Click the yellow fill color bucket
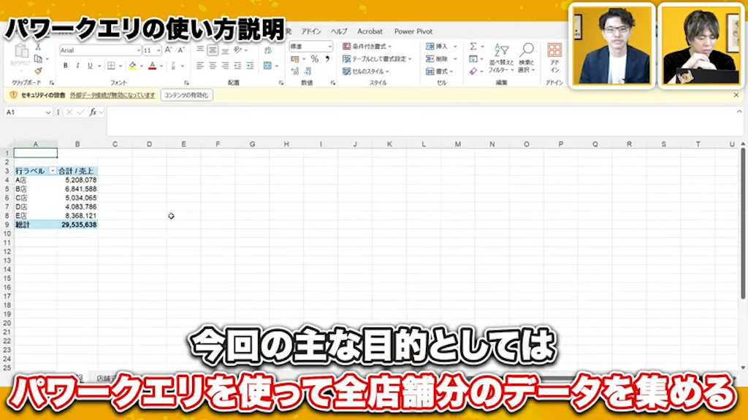 [132, 66]
